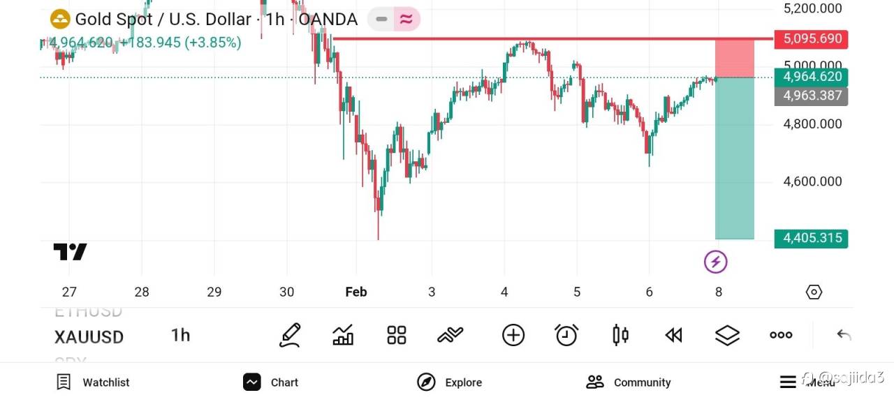
Task: Switch to the Watchlist tab
Action: click(93, 382)
